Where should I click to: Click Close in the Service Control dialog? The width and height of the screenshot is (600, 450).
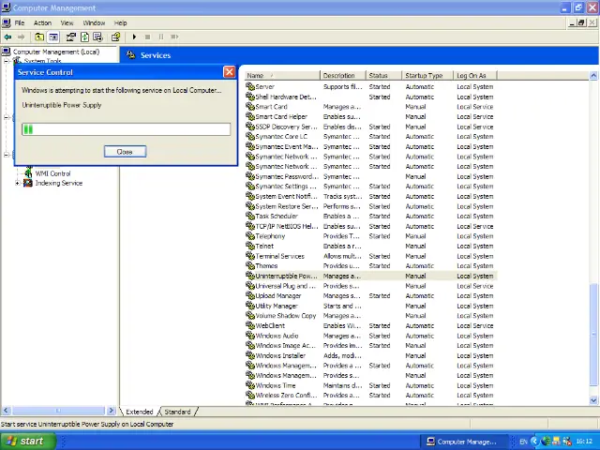tap(125, 152)
